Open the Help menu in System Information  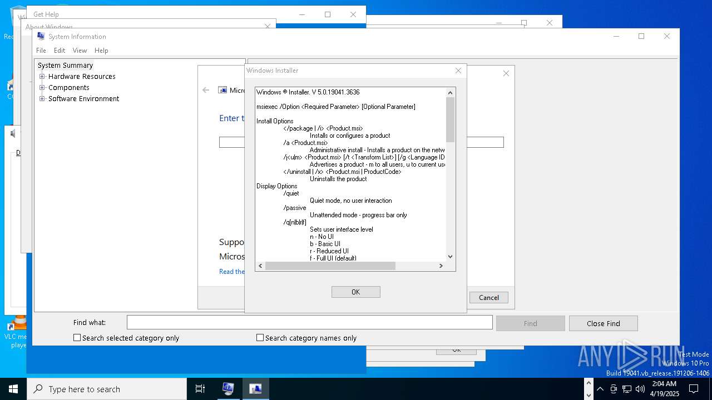[101, 50]
